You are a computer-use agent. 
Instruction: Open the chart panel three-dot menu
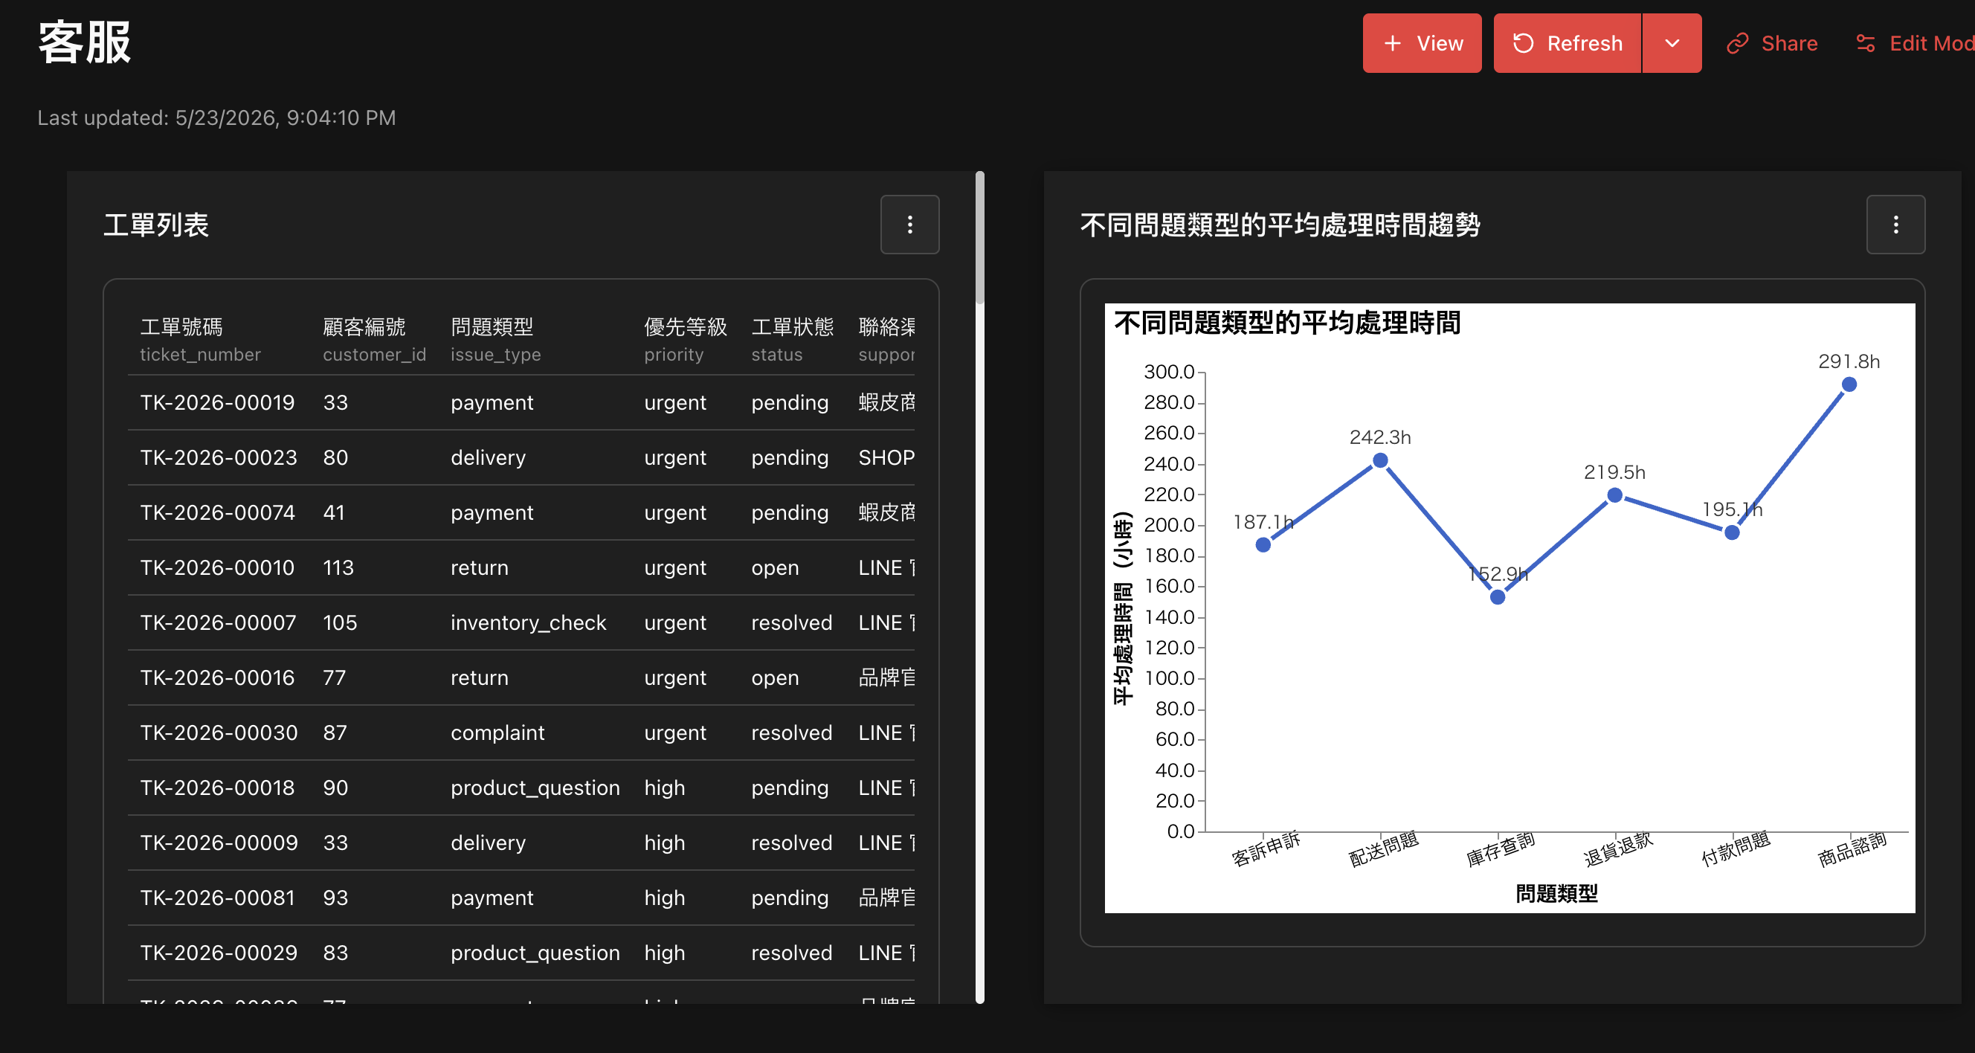point(1895,225)
